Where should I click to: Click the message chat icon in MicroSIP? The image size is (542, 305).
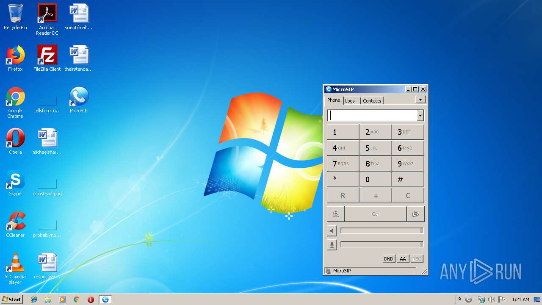(x=415, y=214)
